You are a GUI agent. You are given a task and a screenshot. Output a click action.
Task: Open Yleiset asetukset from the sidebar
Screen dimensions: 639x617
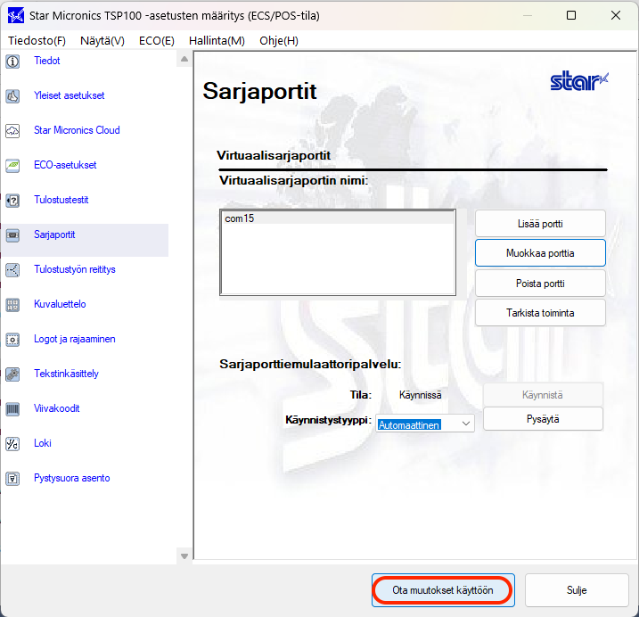(x=70, y=95)
